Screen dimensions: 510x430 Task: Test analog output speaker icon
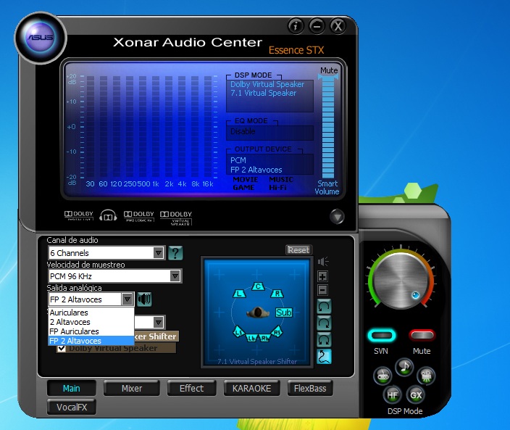point(144,299)
